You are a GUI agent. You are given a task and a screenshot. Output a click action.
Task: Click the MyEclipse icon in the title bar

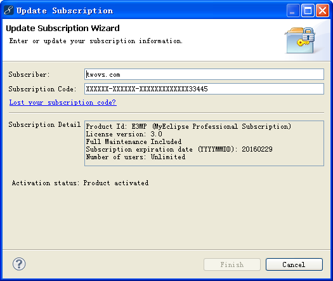pos(8,10)
